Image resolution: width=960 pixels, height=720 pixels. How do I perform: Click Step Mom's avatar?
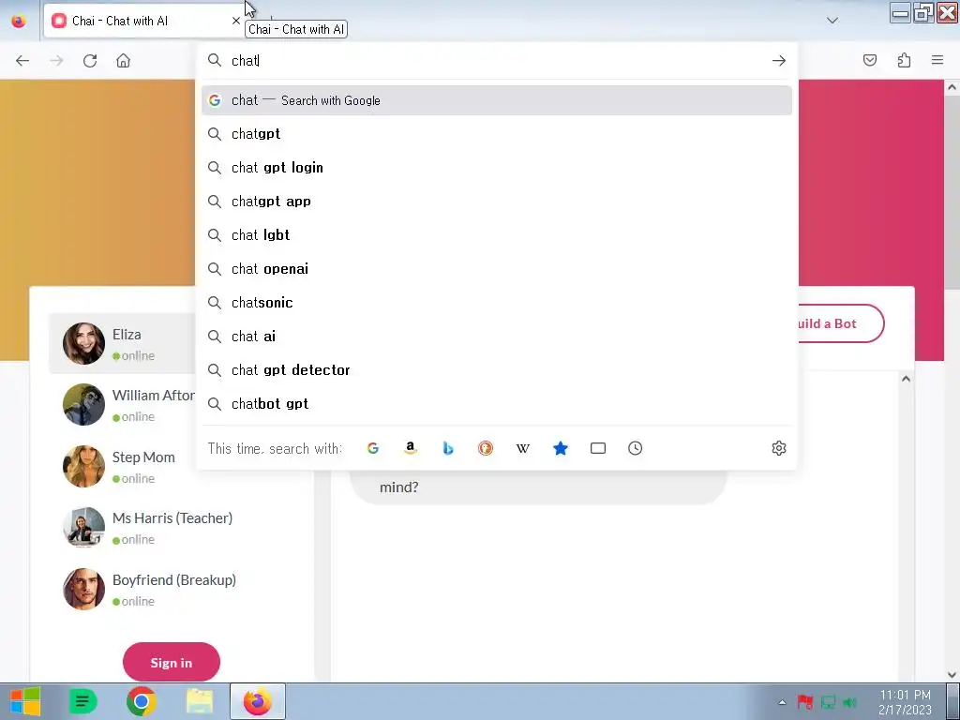[x=83, y=467]
